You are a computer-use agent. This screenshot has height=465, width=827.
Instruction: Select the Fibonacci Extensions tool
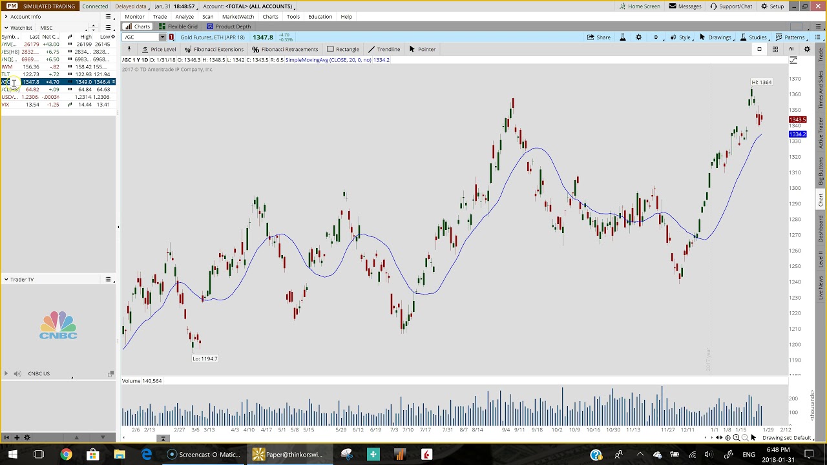(x=214, y=49)
